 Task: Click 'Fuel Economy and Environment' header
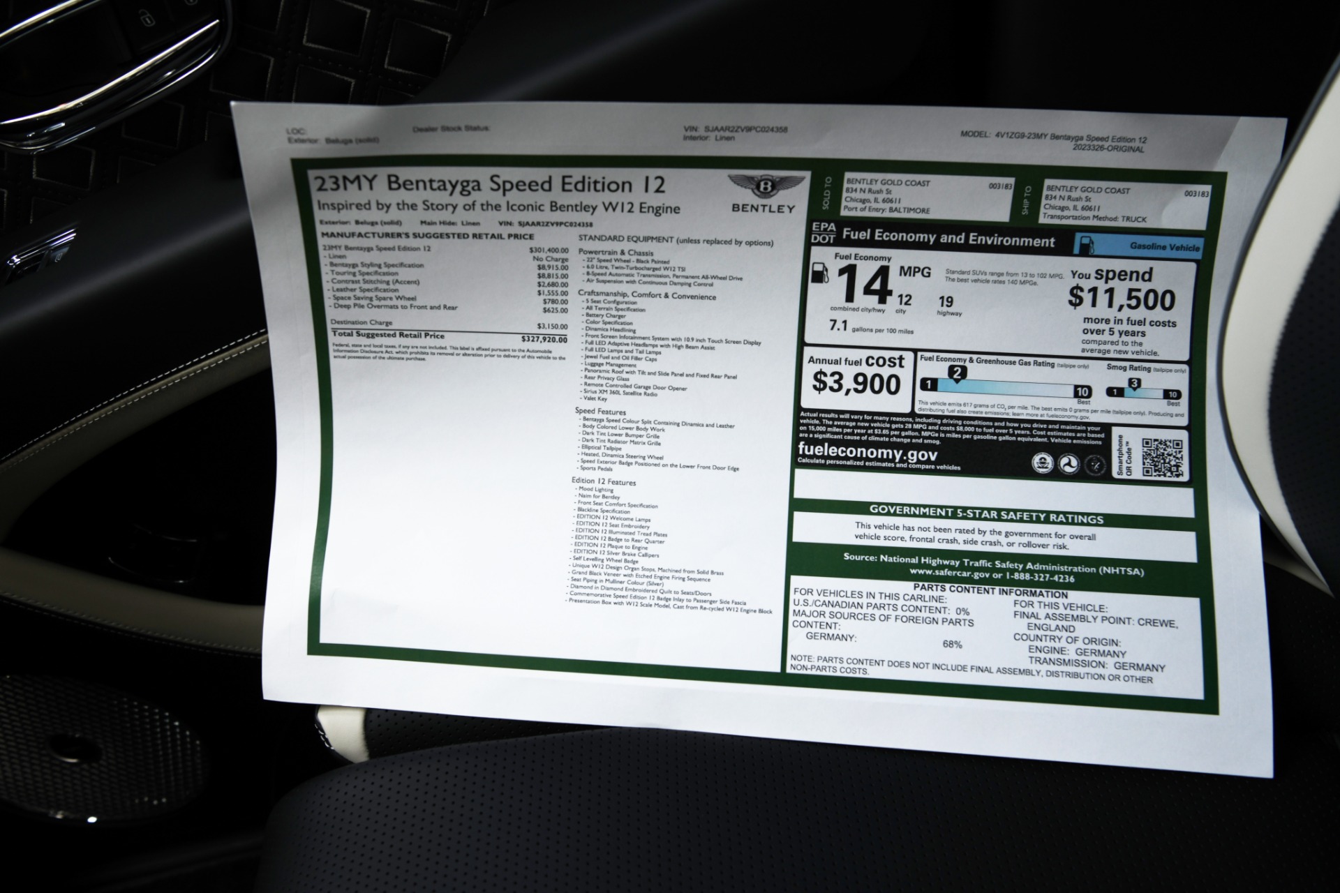tap(948, 239)
